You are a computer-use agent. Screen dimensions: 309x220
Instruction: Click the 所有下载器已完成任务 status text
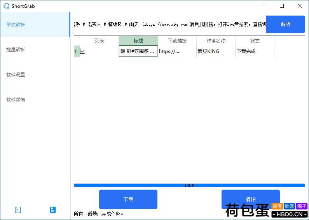(x=99, y=214)
